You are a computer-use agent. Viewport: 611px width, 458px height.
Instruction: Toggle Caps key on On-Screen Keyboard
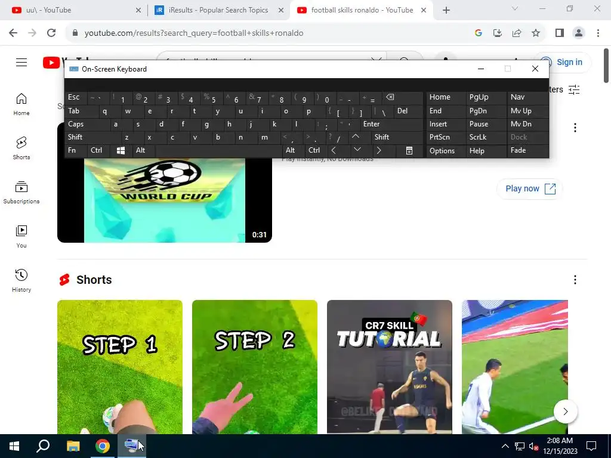pyautogui.click(x=87, y=124)
